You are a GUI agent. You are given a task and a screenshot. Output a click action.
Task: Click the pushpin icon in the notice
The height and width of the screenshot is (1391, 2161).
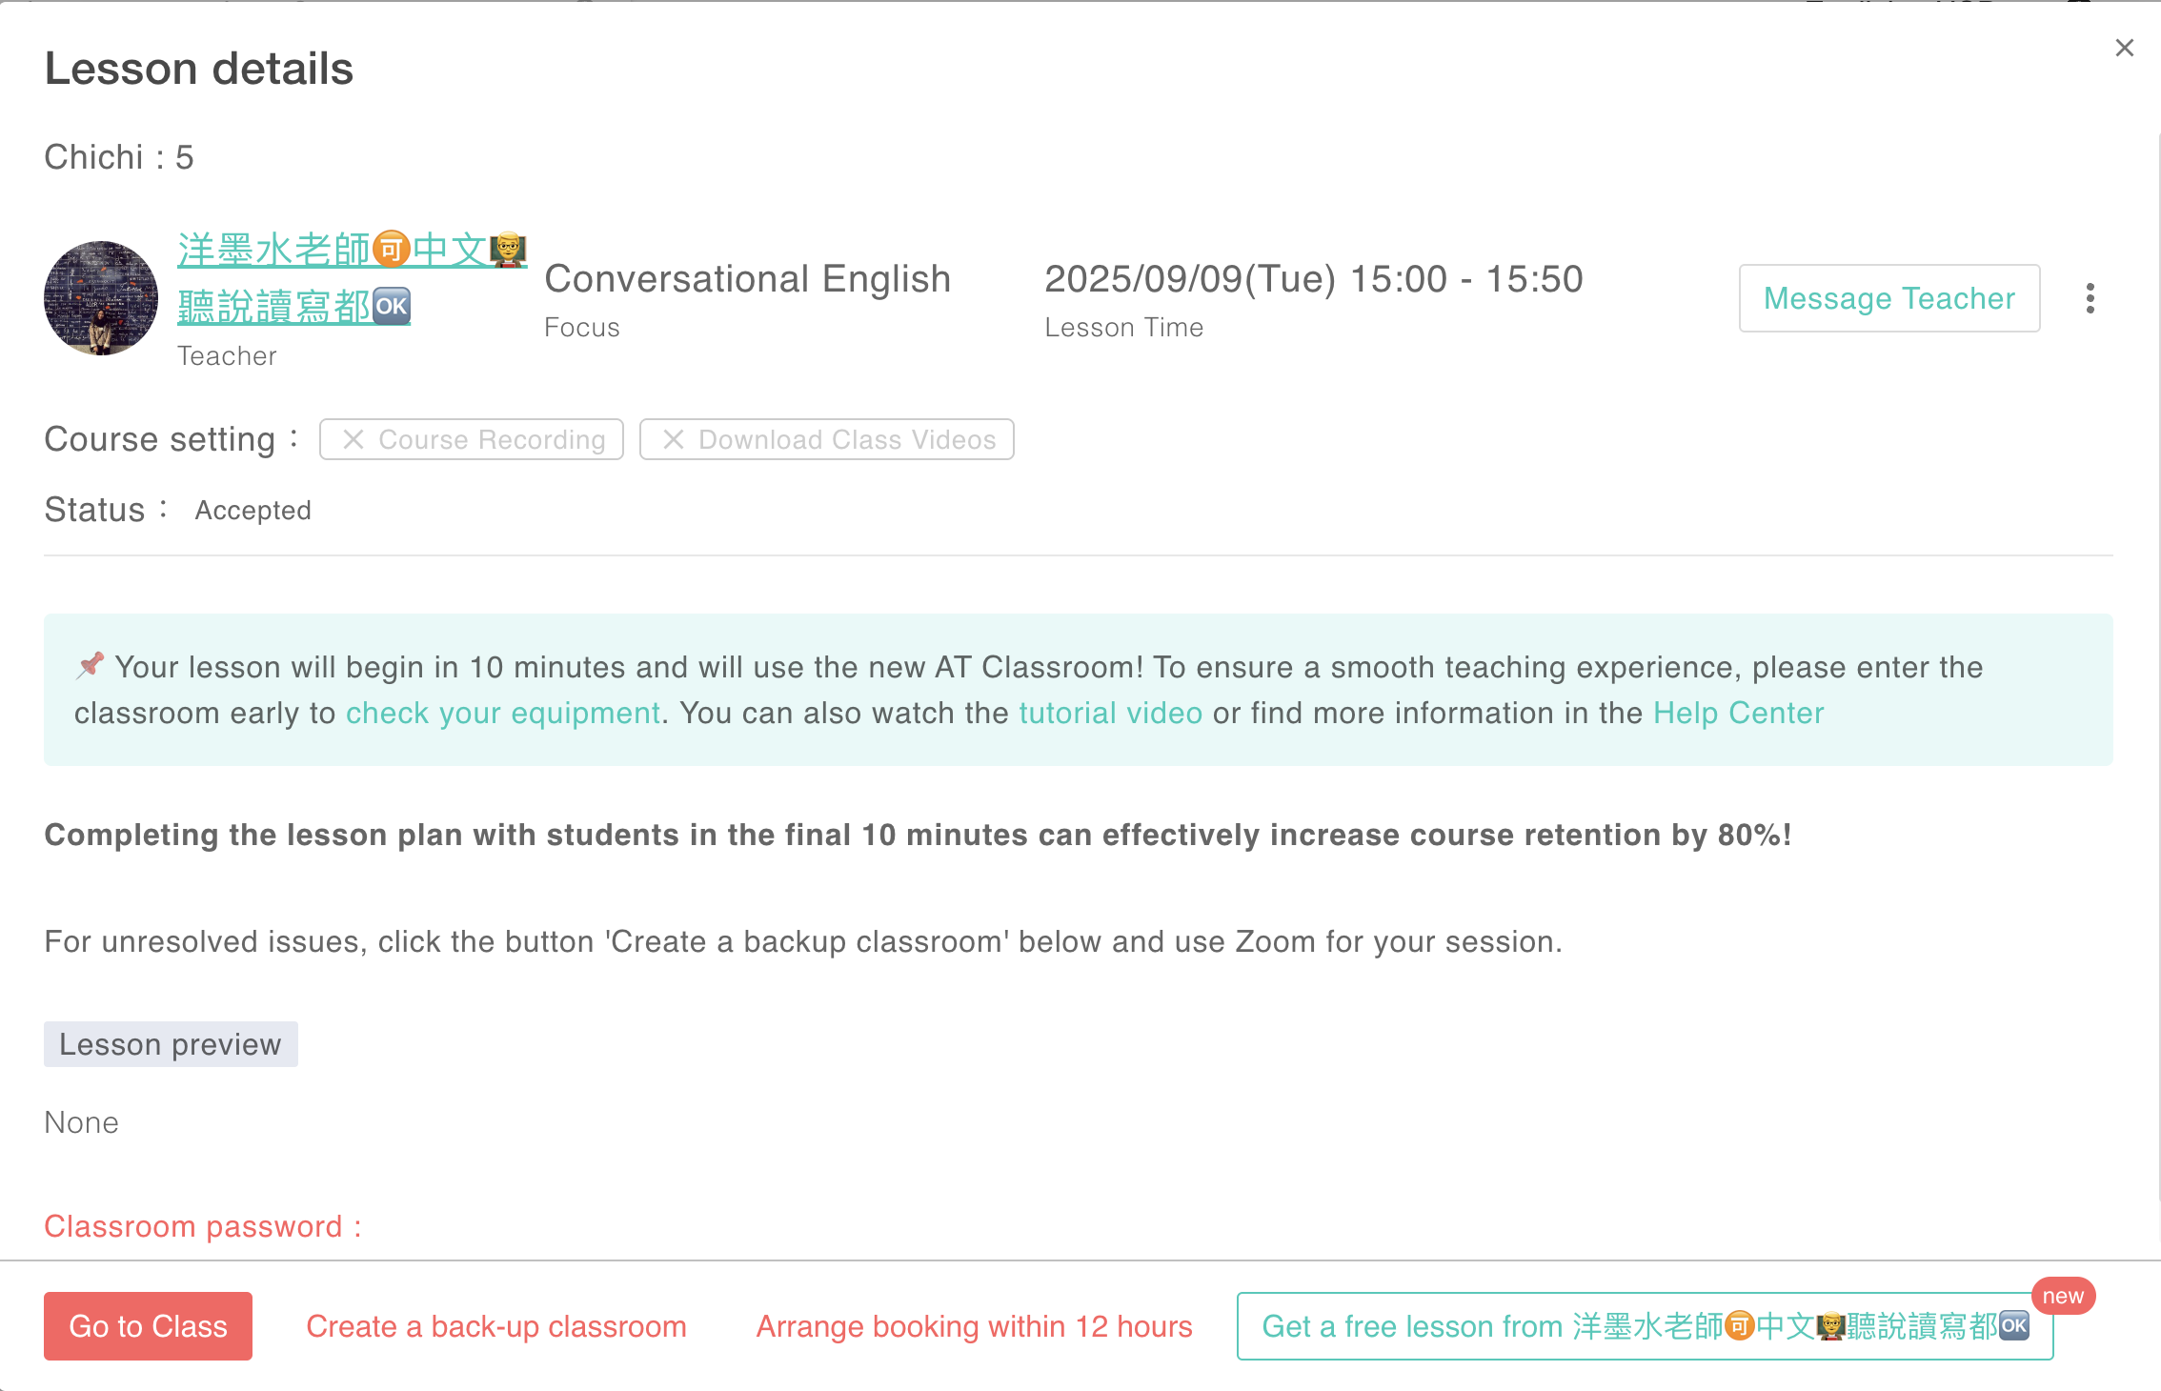pyautogui.click(x=91, y=665)
